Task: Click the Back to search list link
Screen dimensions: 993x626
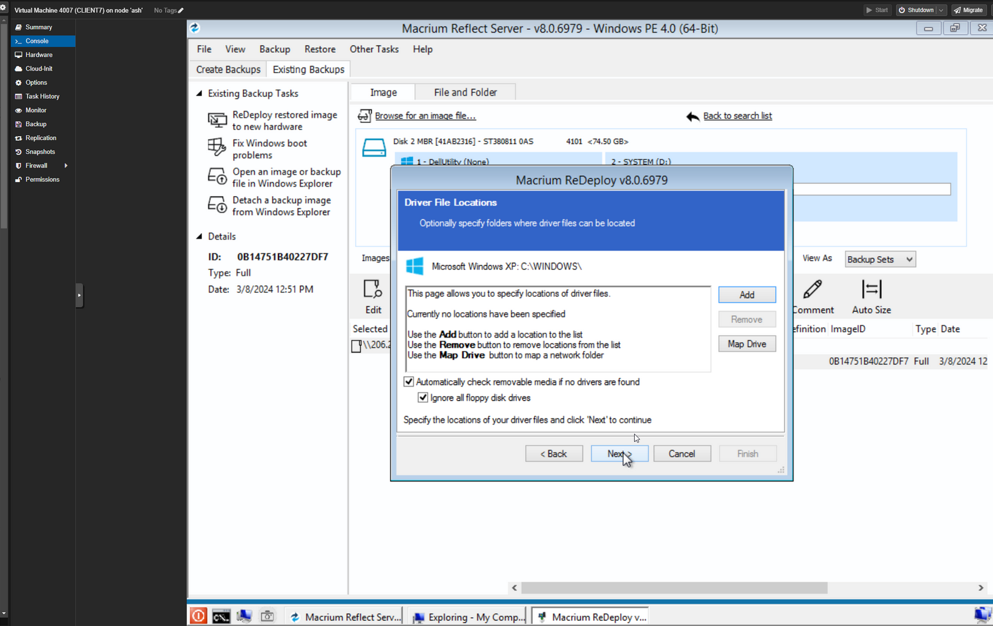Action: 737,116
